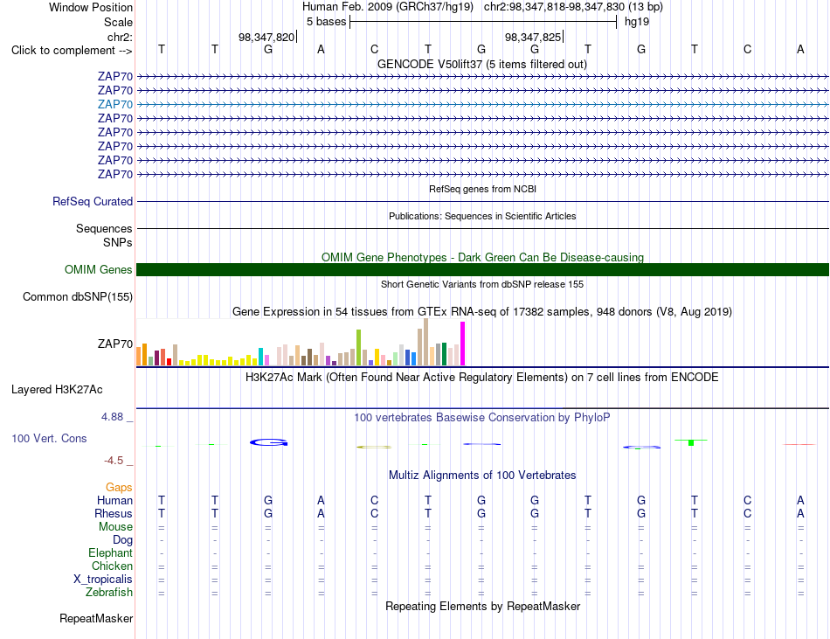Open the GTEx Gene Expression track title
This screenshot has height=639, width=830.
482,312
